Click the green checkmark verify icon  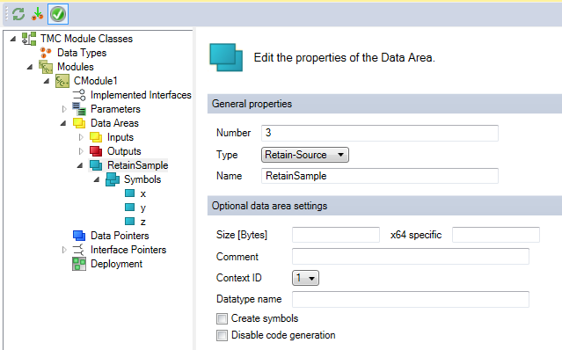[x=58, y=14]
